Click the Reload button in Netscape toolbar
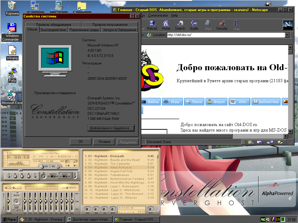Screen dimensions: 298x223 point(152,25)
